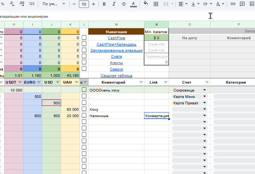This screenshot has height=174, width=255.
Task: Toggle checkbox beside CashFlow+Календарь
Action: pos(84,44)
